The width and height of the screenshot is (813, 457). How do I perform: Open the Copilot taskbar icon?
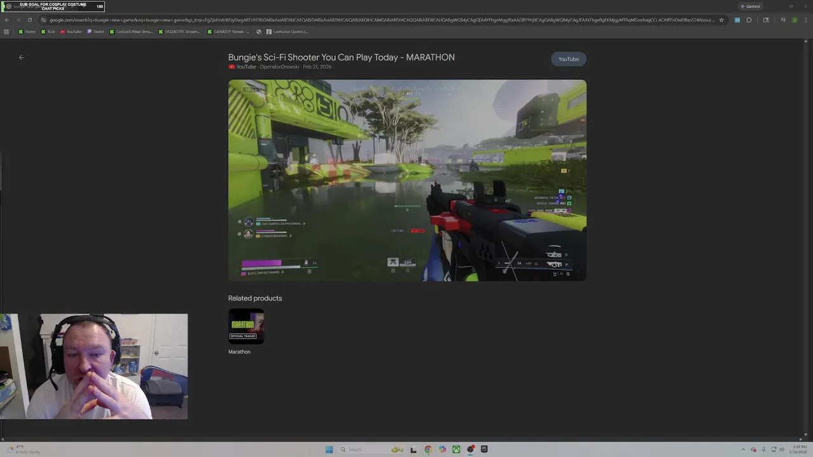point(442,449)
